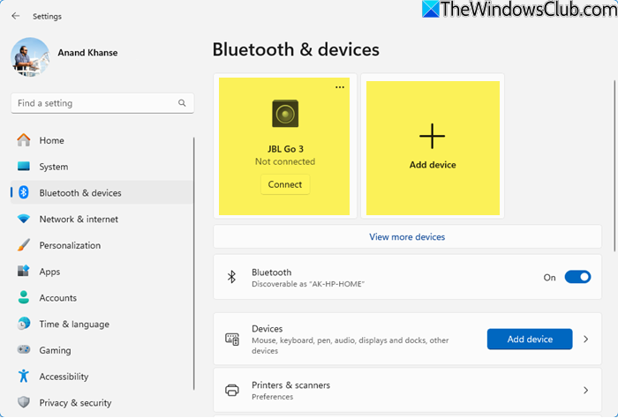Click the Devices keyboard-mouse icon
The width and height of the screenshot is (618, 418).
pos(232,339)
